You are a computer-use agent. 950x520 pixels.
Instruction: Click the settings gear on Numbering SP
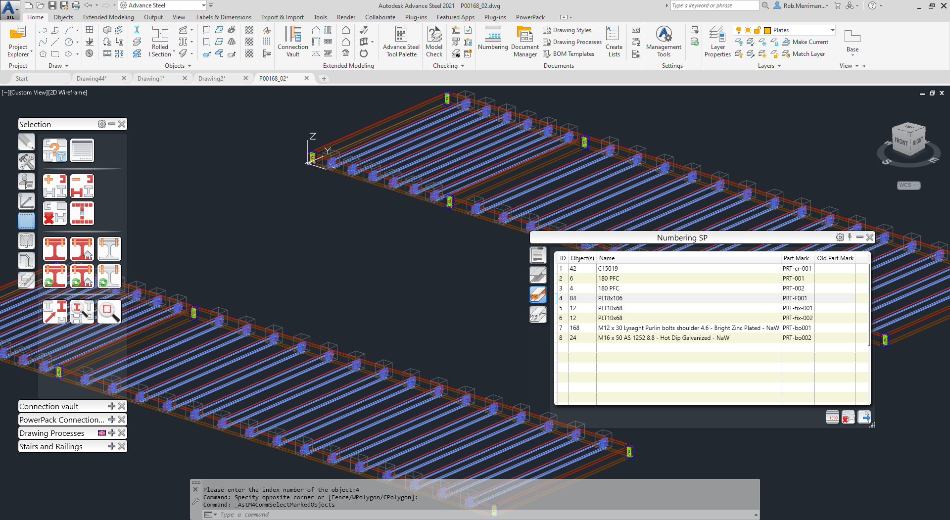pos(840,237)
